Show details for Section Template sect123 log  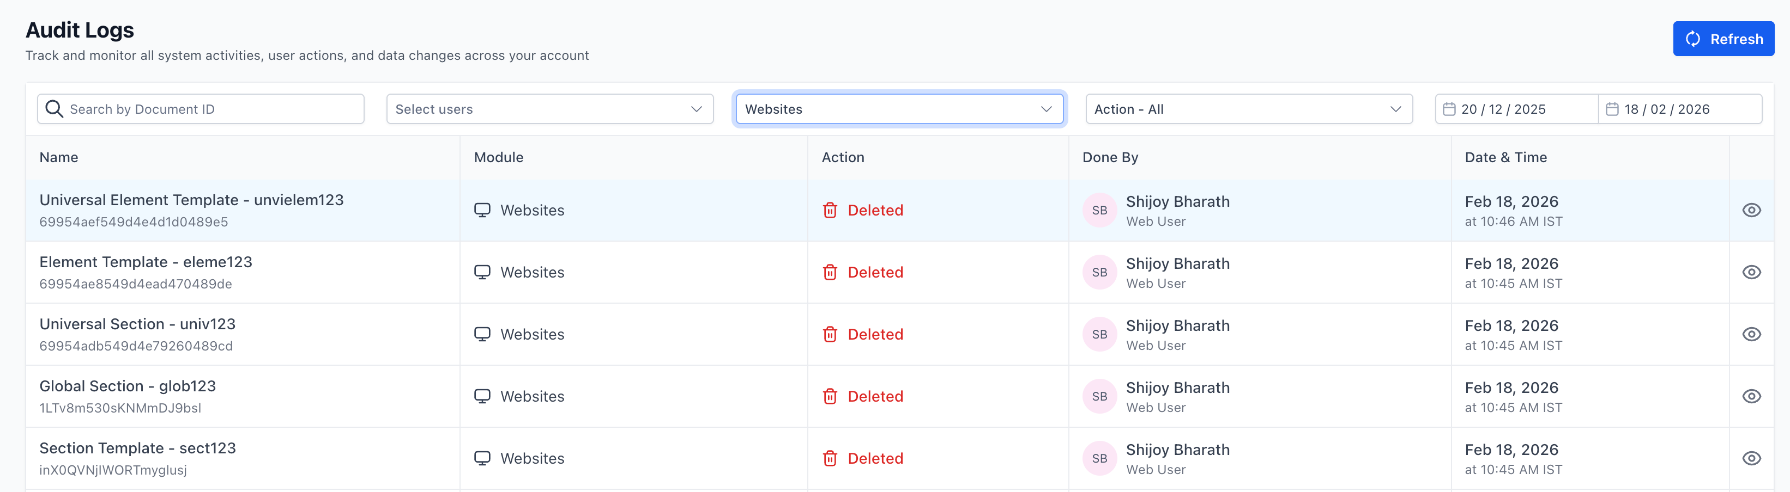1751,458
